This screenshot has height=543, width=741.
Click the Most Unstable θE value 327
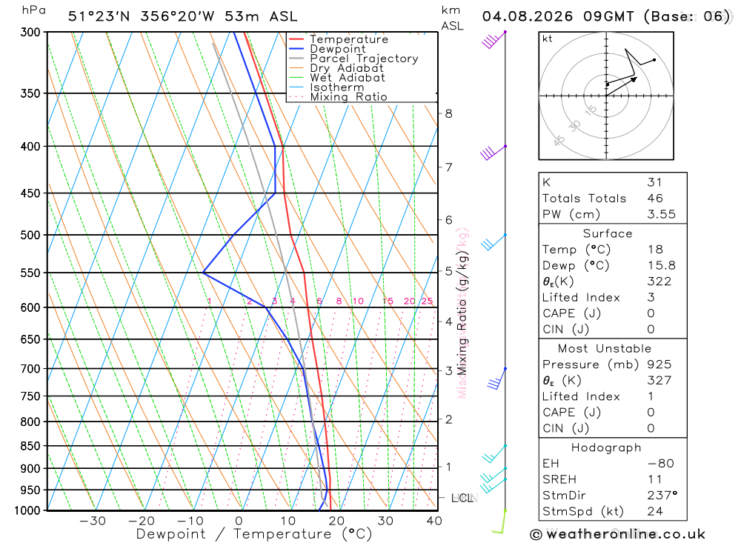click(659, 381)
